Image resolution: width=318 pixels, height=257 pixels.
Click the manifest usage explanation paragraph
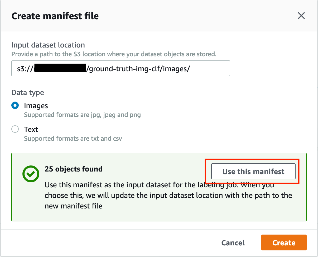[168, 195]
